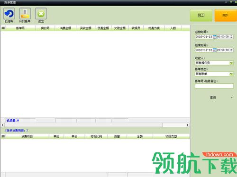Click the horizontal scrollbar right arrow

(188, 125)
